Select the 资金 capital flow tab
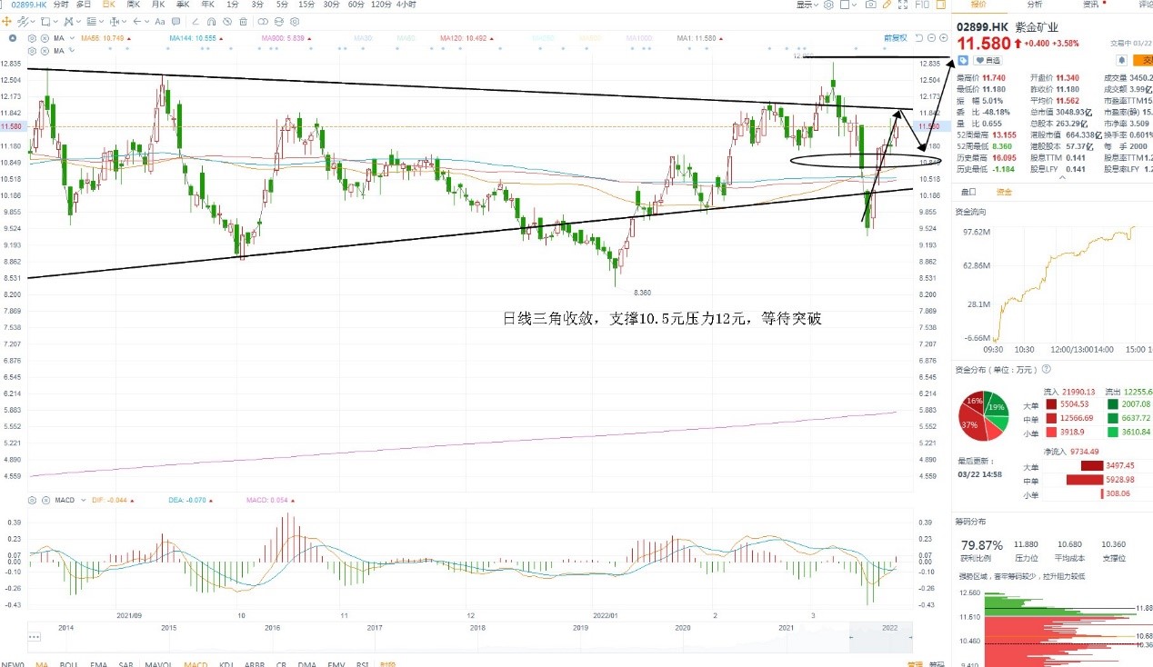1153x667 pixels. point(1004,192)
